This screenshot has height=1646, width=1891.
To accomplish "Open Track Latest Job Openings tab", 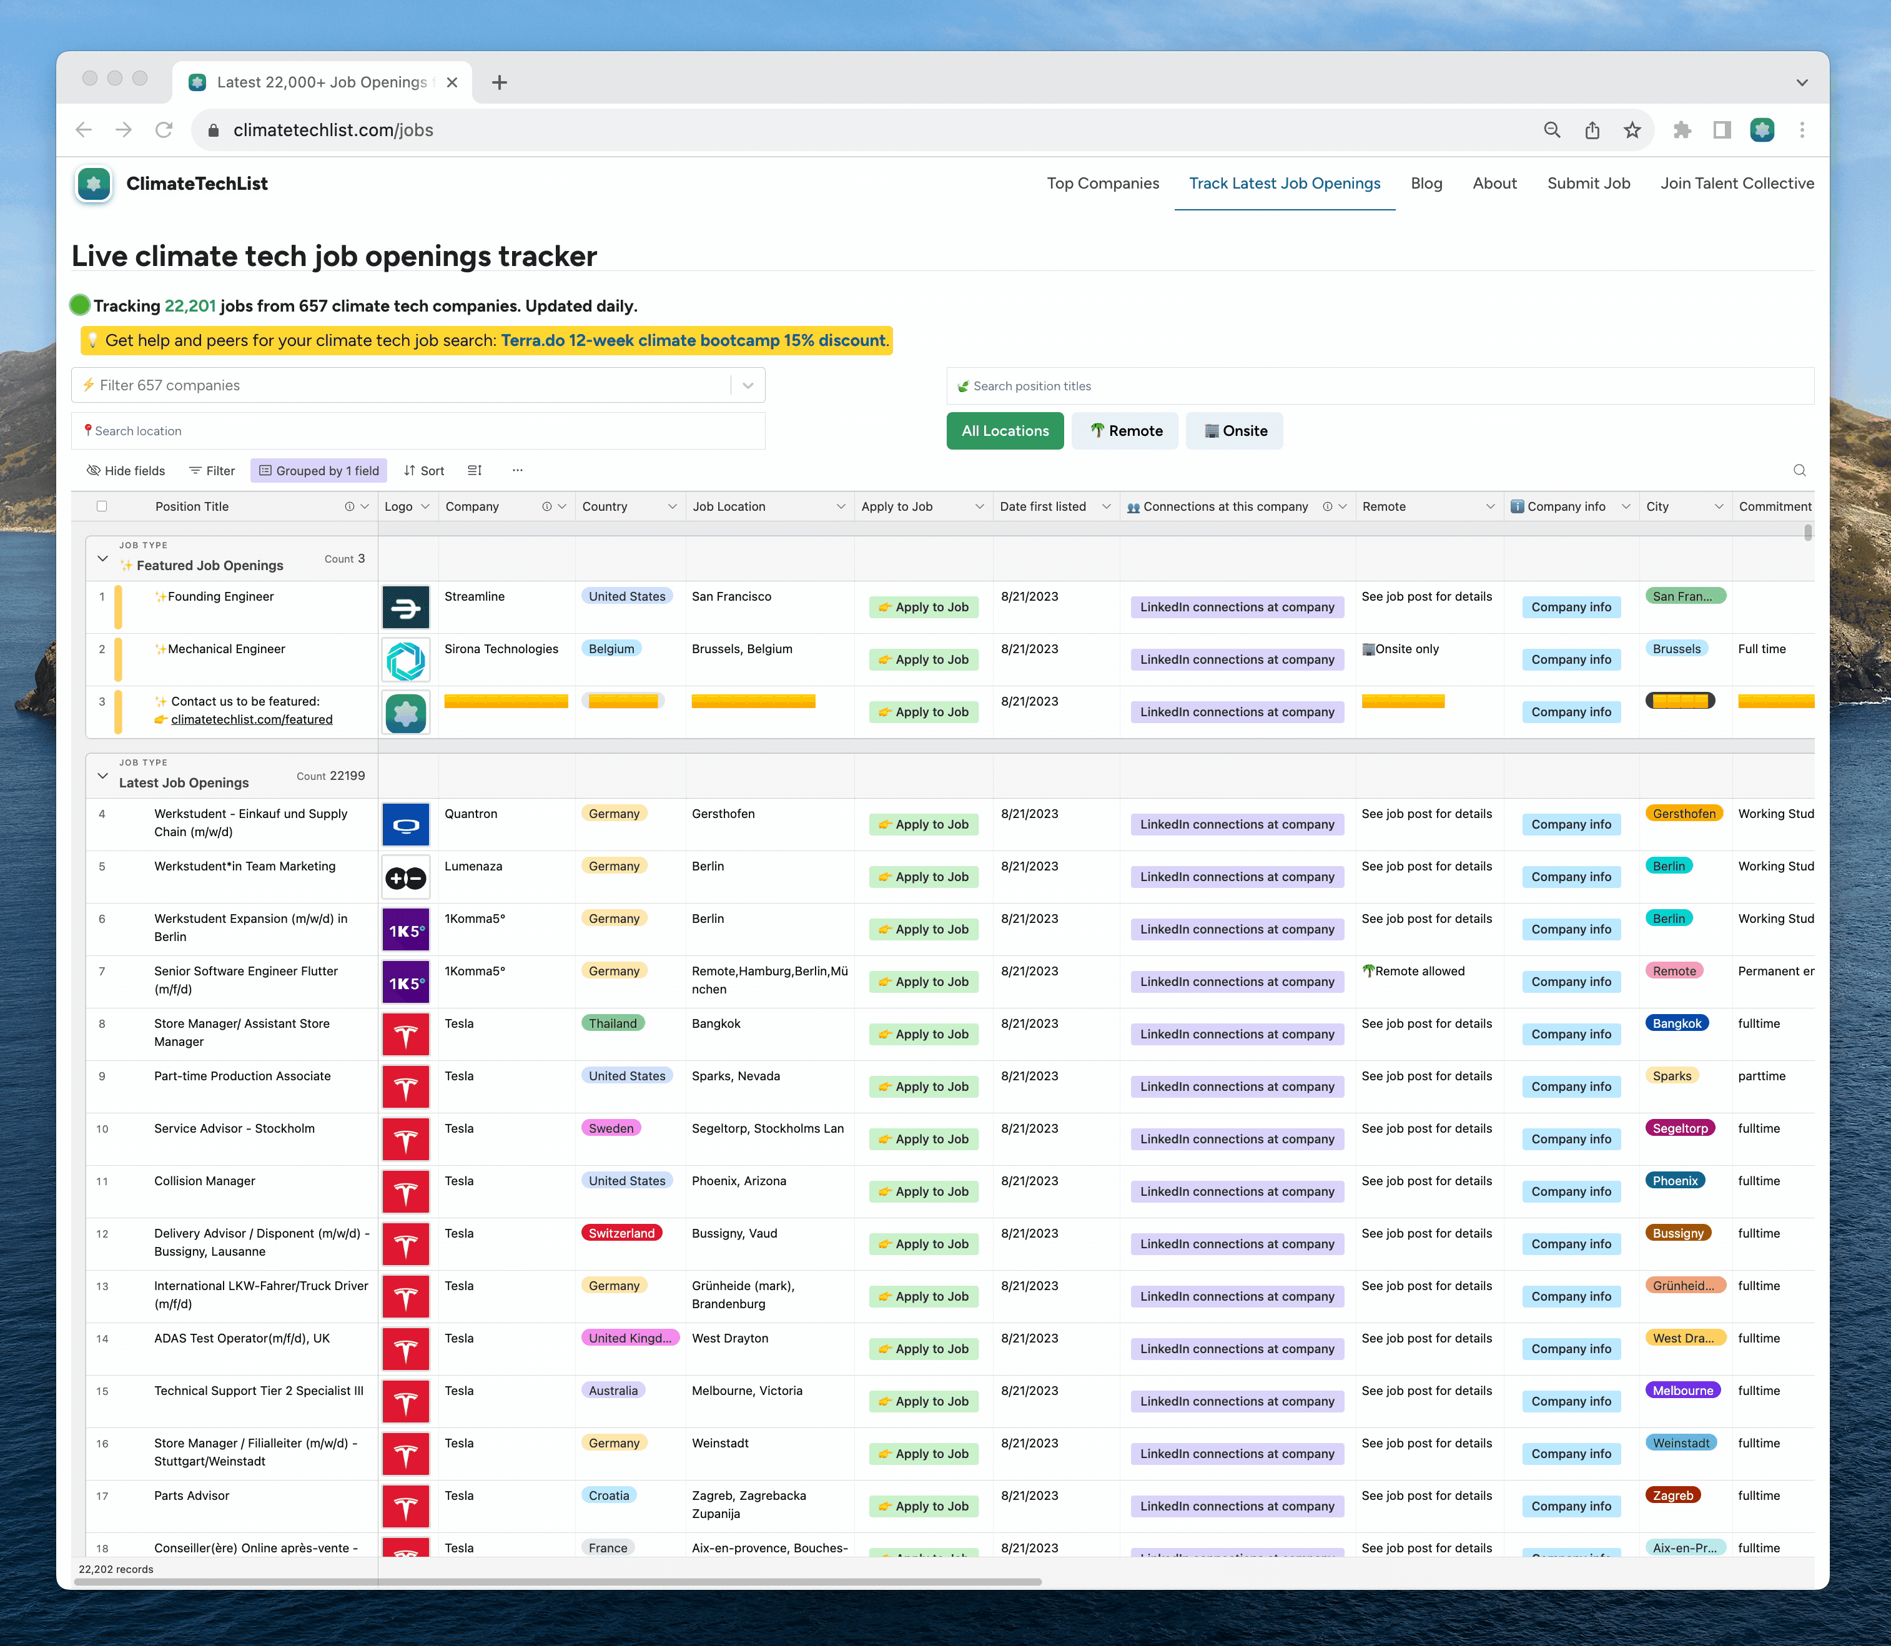I will (1285, 184).
